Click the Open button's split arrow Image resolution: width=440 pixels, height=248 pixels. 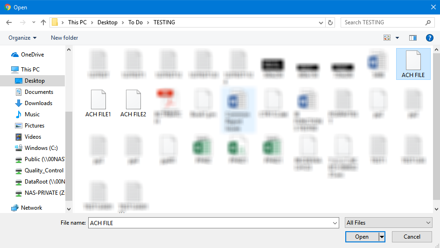(382, 237)
